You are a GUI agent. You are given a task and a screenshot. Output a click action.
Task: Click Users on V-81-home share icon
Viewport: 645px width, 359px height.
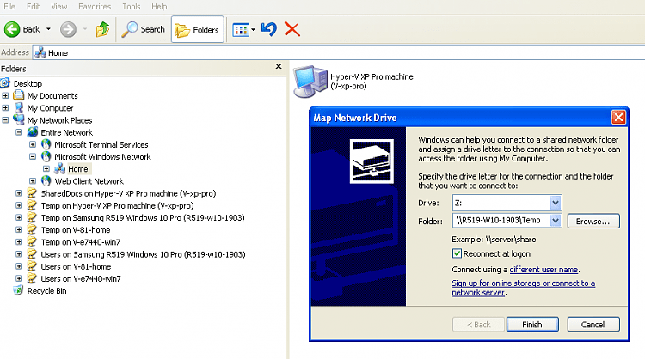(x=32, y=266)
